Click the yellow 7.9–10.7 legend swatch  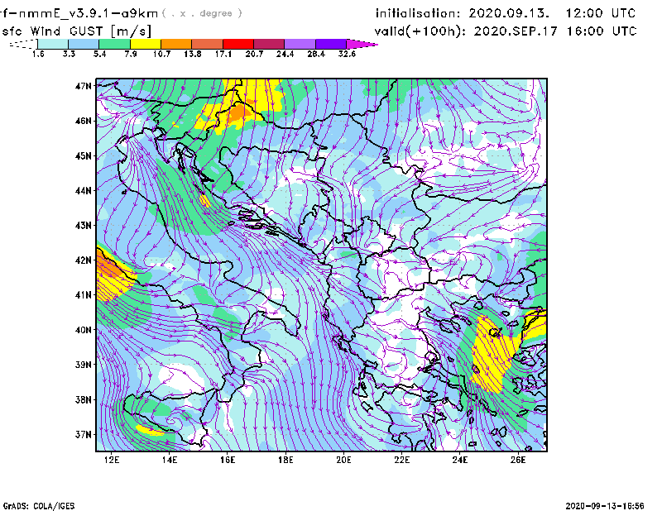click(x=146, y=44)
